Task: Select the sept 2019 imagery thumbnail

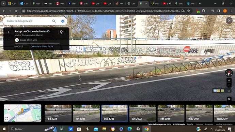Action: click(x=224, y=113)
